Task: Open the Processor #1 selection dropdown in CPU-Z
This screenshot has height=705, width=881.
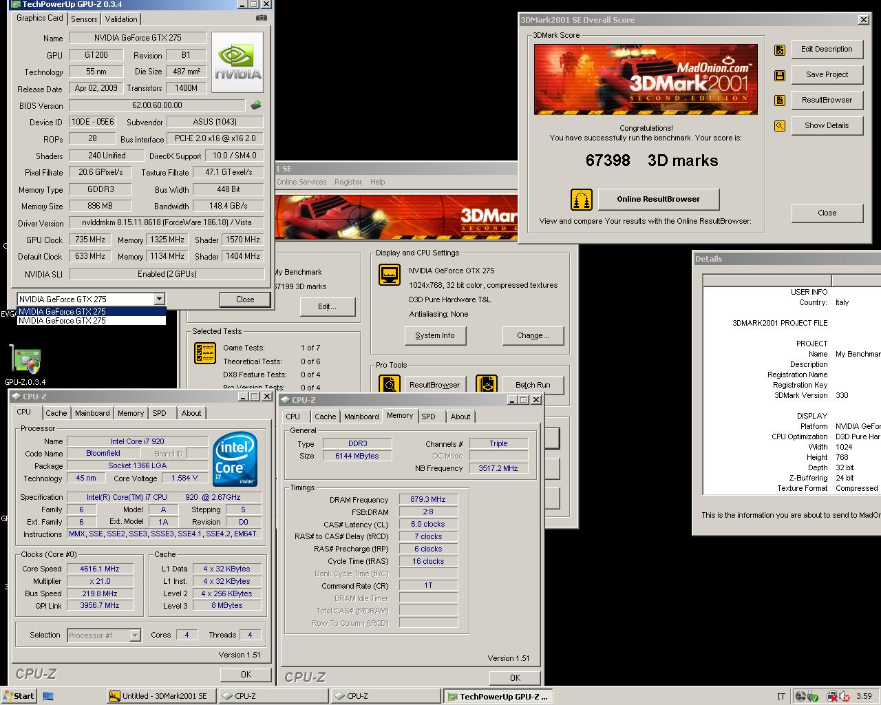Action: [x=135, y=635]
